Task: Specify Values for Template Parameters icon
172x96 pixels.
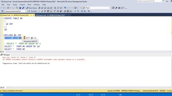Action: point(89,11)
